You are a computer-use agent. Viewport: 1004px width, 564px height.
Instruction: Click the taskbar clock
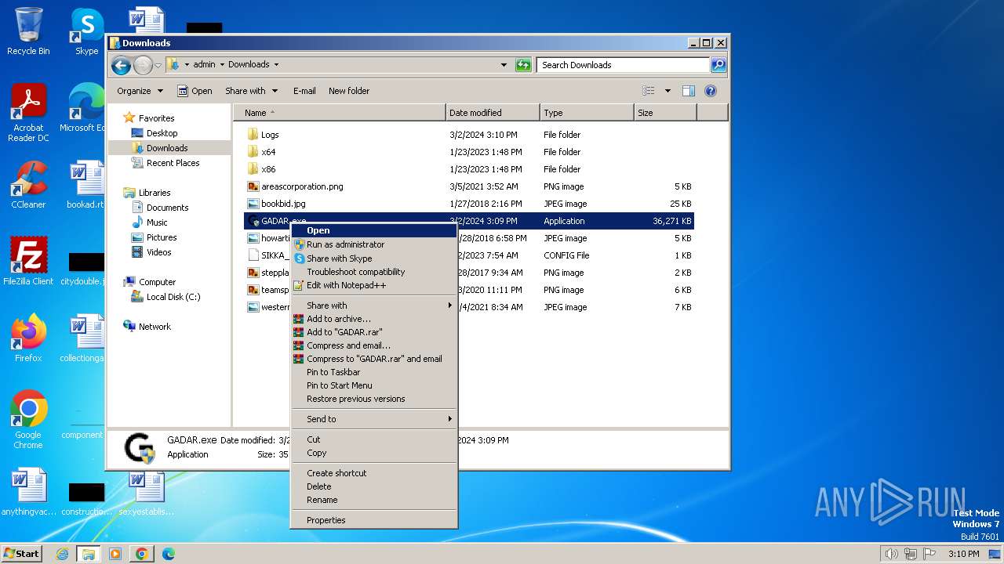(x=963, y=554)
